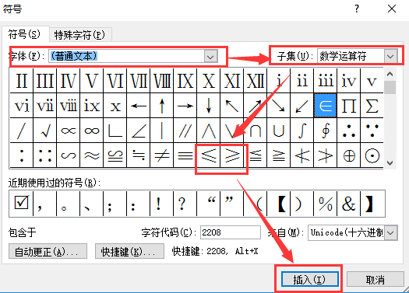Pick the recently used ampersand & symbol

(x=349, y=204)
